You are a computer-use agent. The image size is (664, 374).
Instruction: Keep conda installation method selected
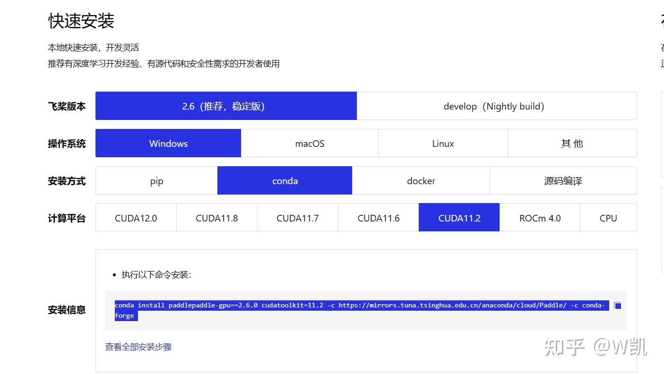pos(285,180)
